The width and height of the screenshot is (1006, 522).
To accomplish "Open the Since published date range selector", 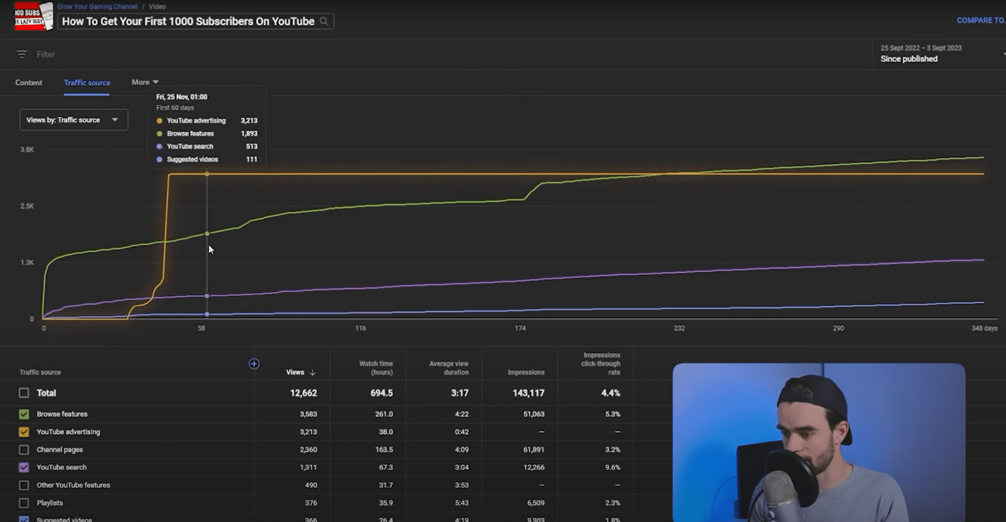I will 938,54.
